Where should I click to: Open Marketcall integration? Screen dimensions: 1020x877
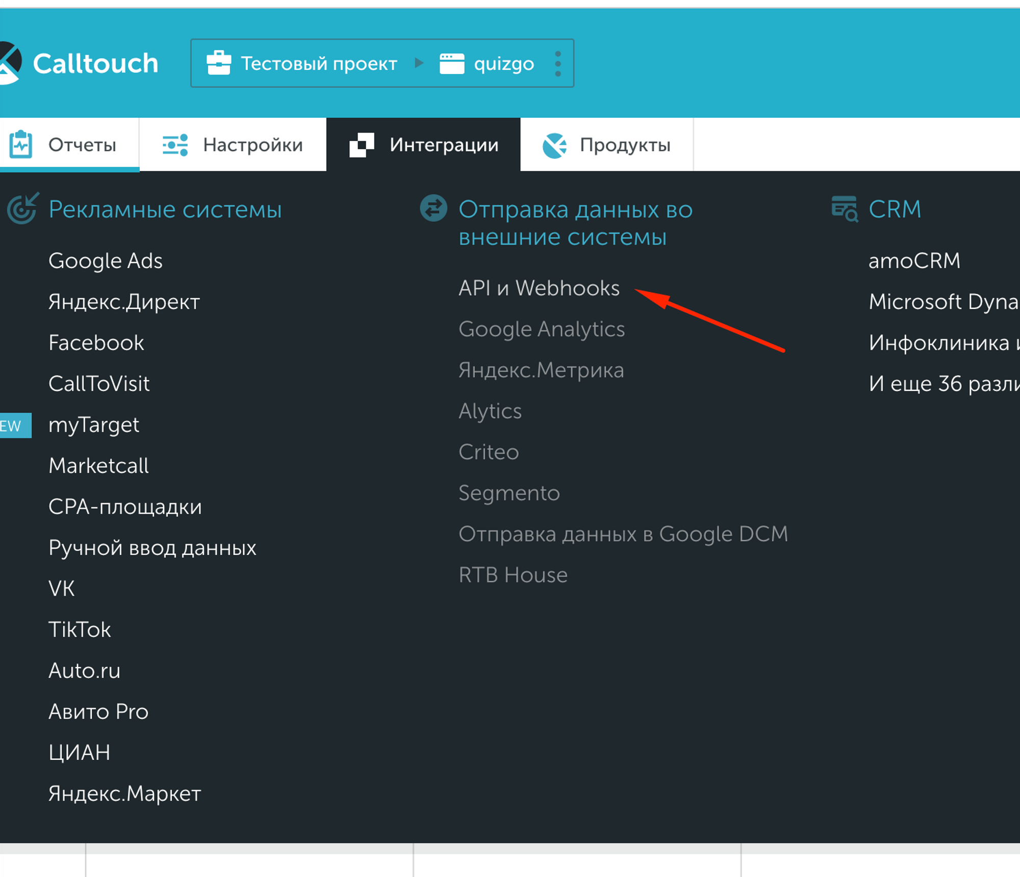(x=98, y=466)
